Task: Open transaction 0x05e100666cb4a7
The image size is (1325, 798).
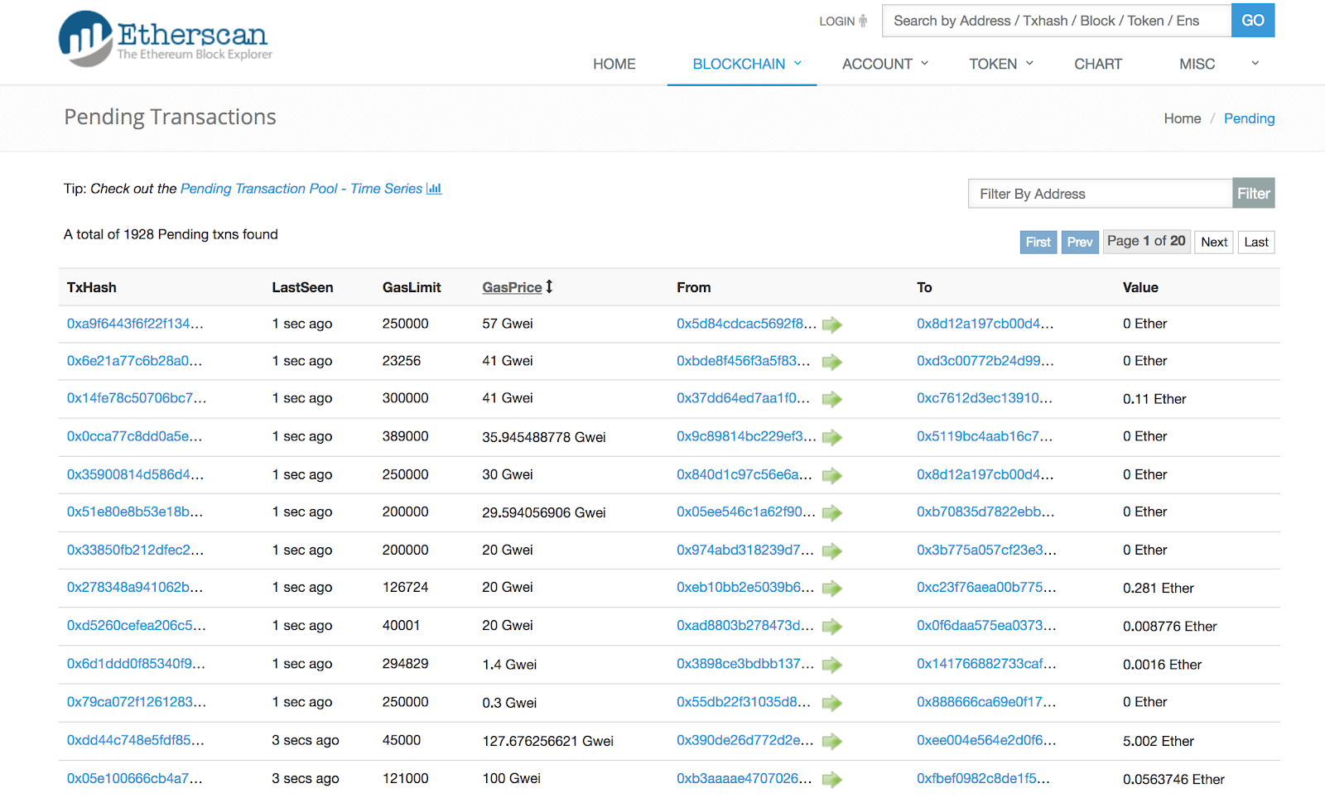Action: 134,778
